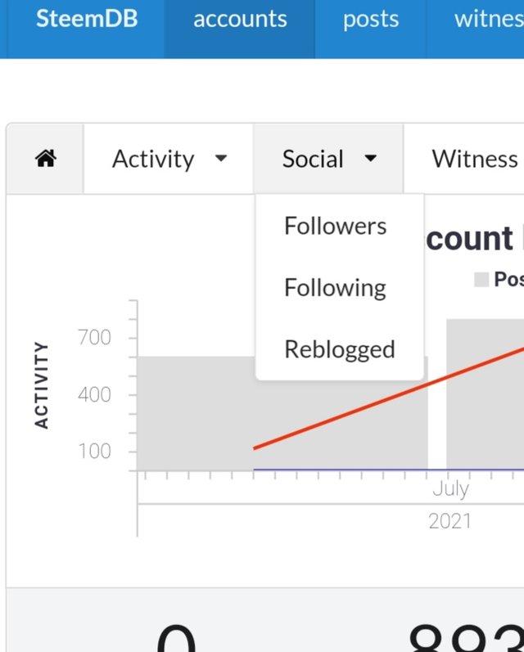Image resolution: width=524 pixels, height=652 pixels.
Task: Click the 2021 year axis label
Action: [450, 521]
